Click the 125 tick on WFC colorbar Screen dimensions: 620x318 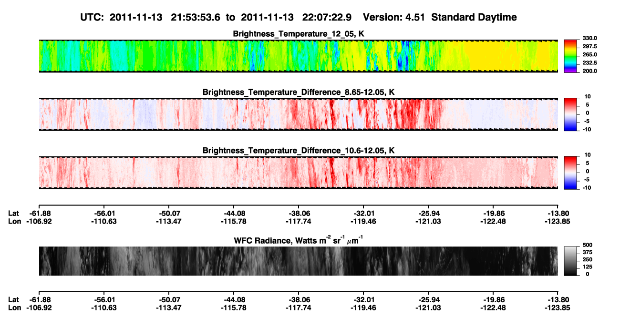click(x=587, y=267)
